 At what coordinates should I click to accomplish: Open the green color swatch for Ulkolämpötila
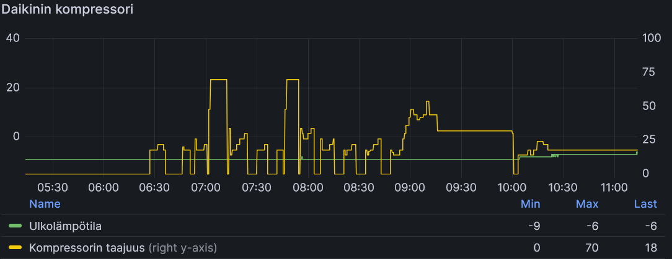point(15,226)
